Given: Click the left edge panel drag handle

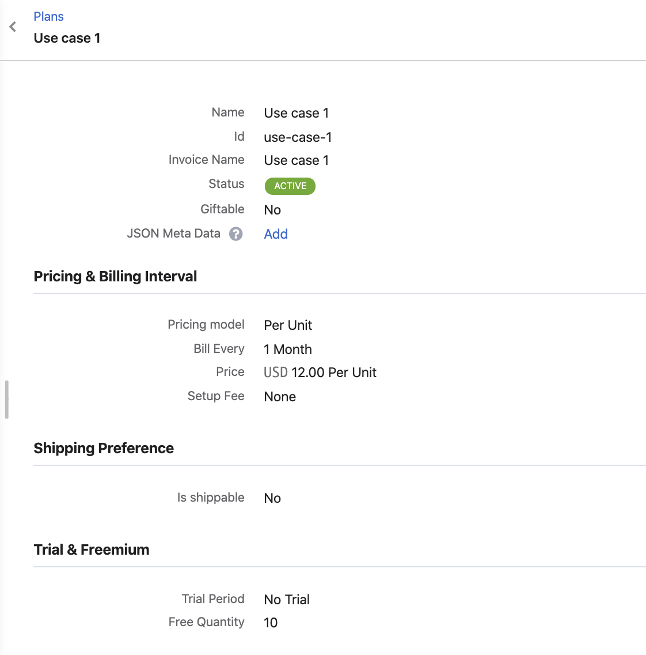Looking at the screenshot, I should click(6, 399).
